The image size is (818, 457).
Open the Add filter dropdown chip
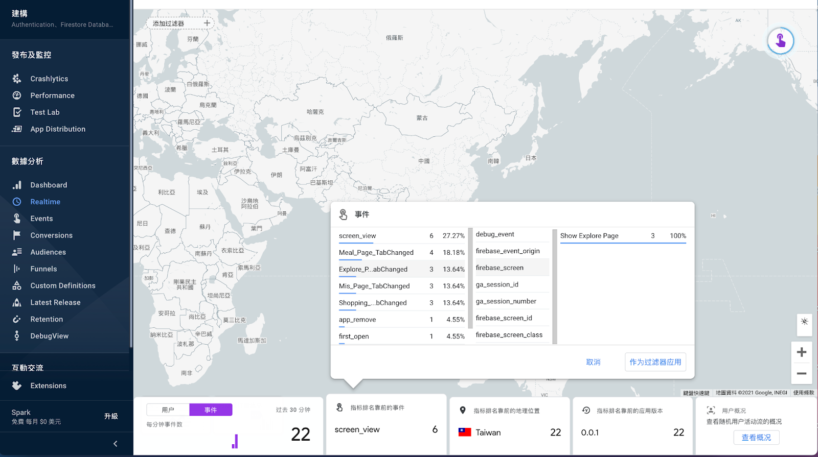coord(180,23)
